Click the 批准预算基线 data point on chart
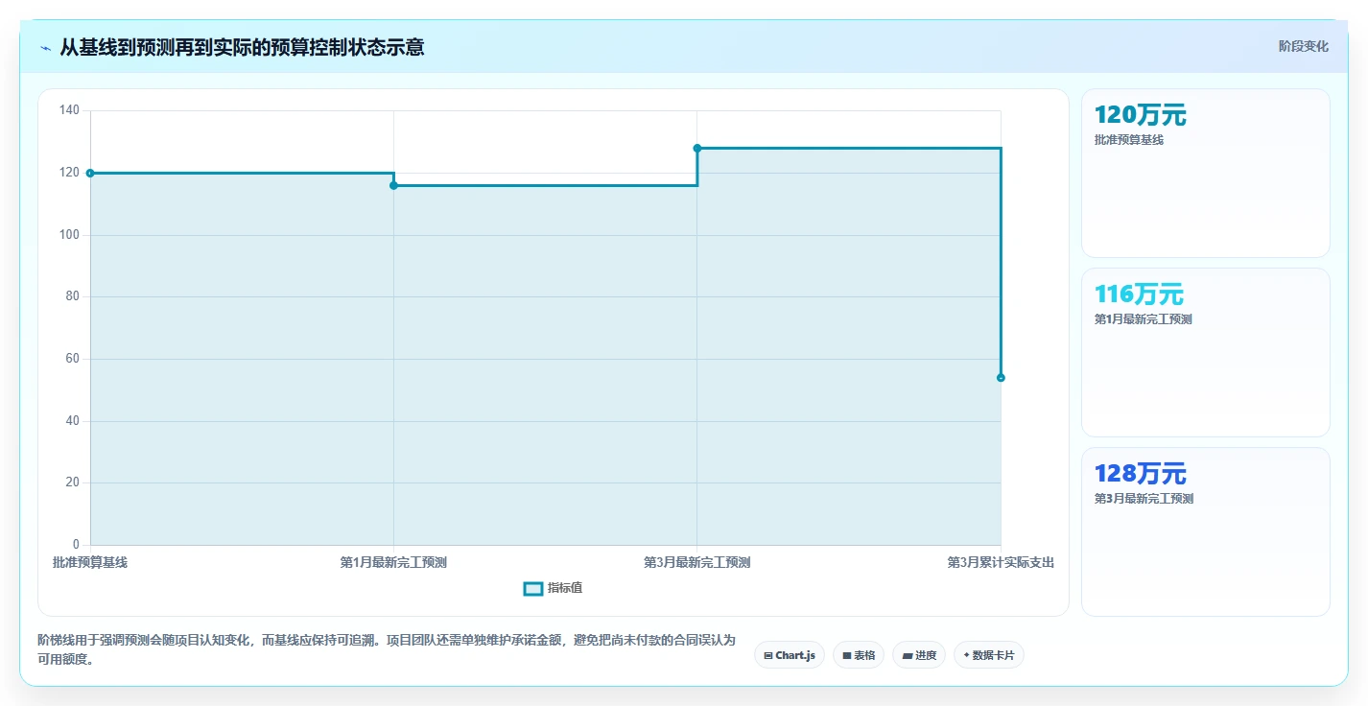1368x706 pixels. tap(90, 173)
